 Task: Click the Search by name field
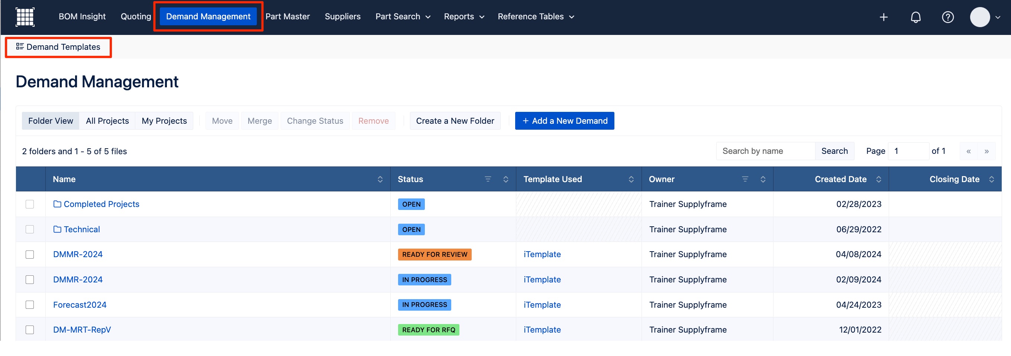pyautogui.click(x=766, y=151)
